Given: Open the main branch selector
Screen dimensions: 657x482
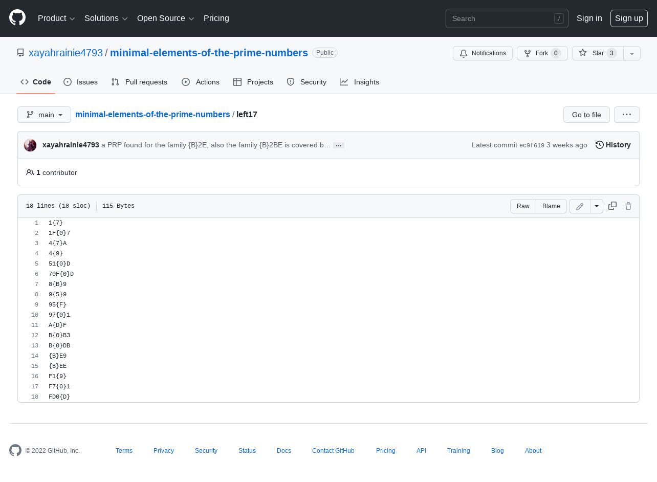Looking at the screenshot, I should point(44,115).
